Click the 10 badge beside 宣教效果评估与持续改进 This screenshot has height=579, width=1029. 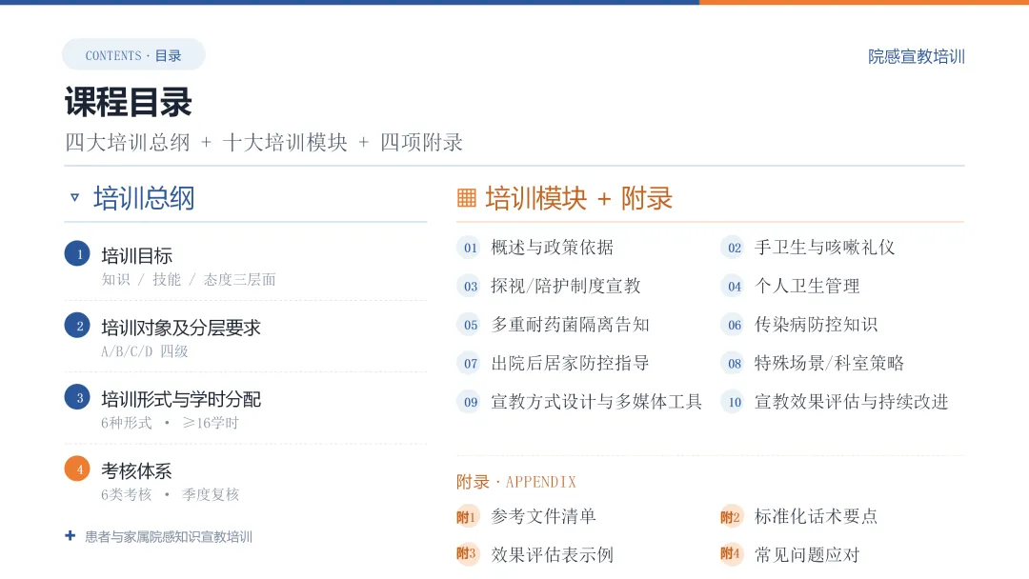734,402
